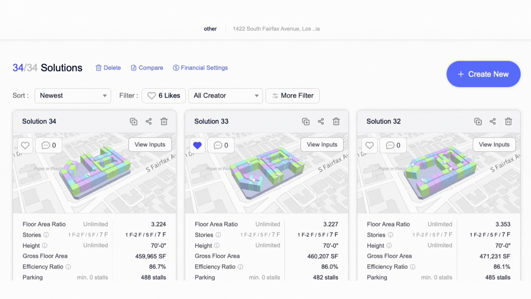This screenshot has height=299, width=531.
Task: Unlike Solution 33 filled heart
Action: 197,145
